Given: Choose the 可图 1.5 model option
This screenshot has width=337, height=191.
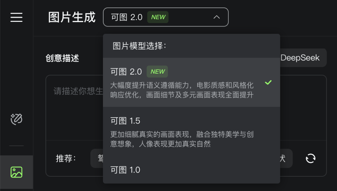Looking at the screenshot, I should [192, 131].
